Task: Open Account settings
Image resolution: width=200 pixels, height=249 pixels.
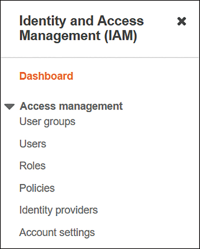Action: tap(57, 232)
